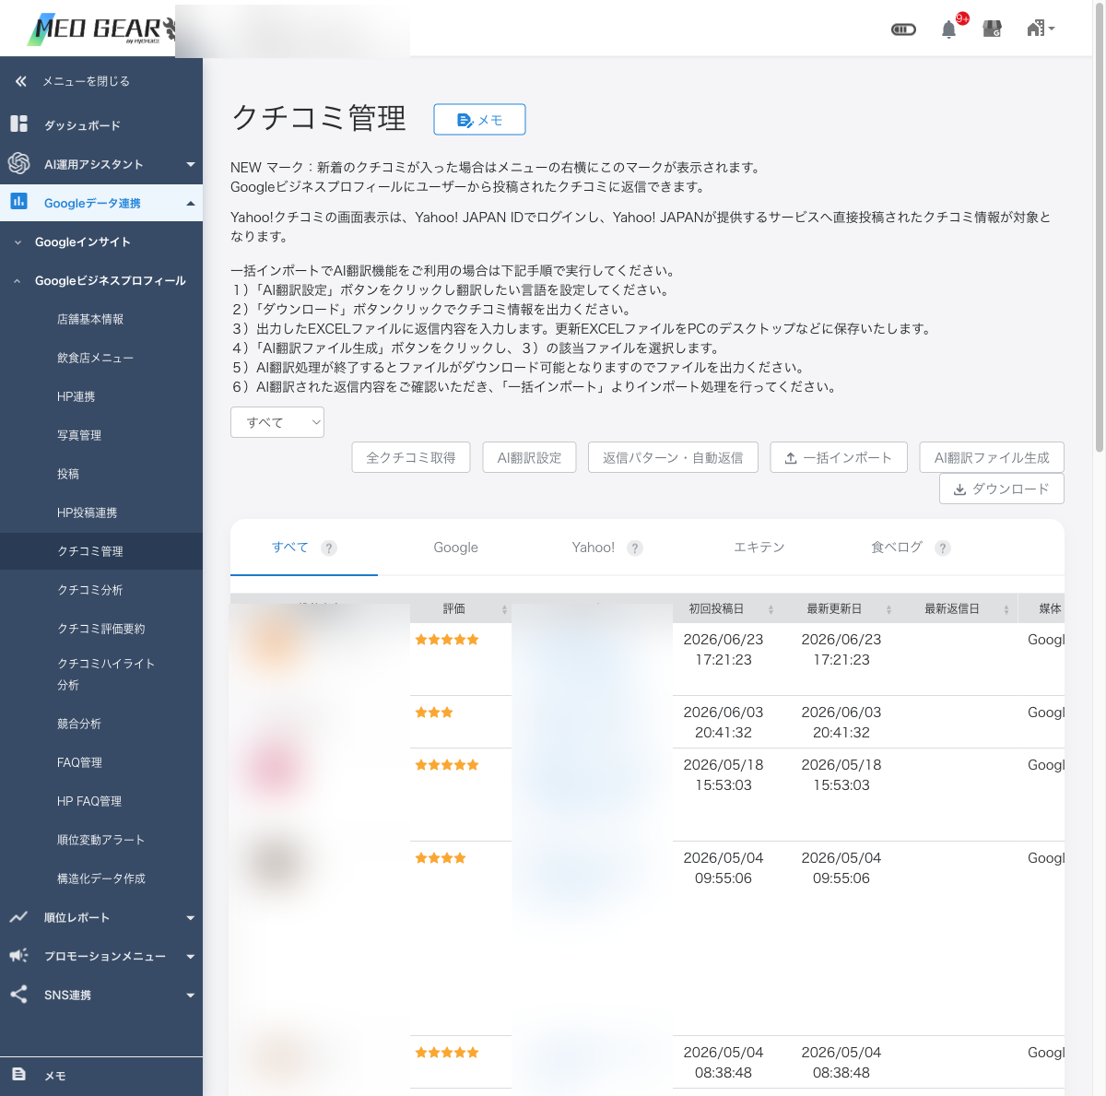Collapse Googleデータ連携 section arrow
This screenshot has height=1096, width=1106.
tap(191, 203)
